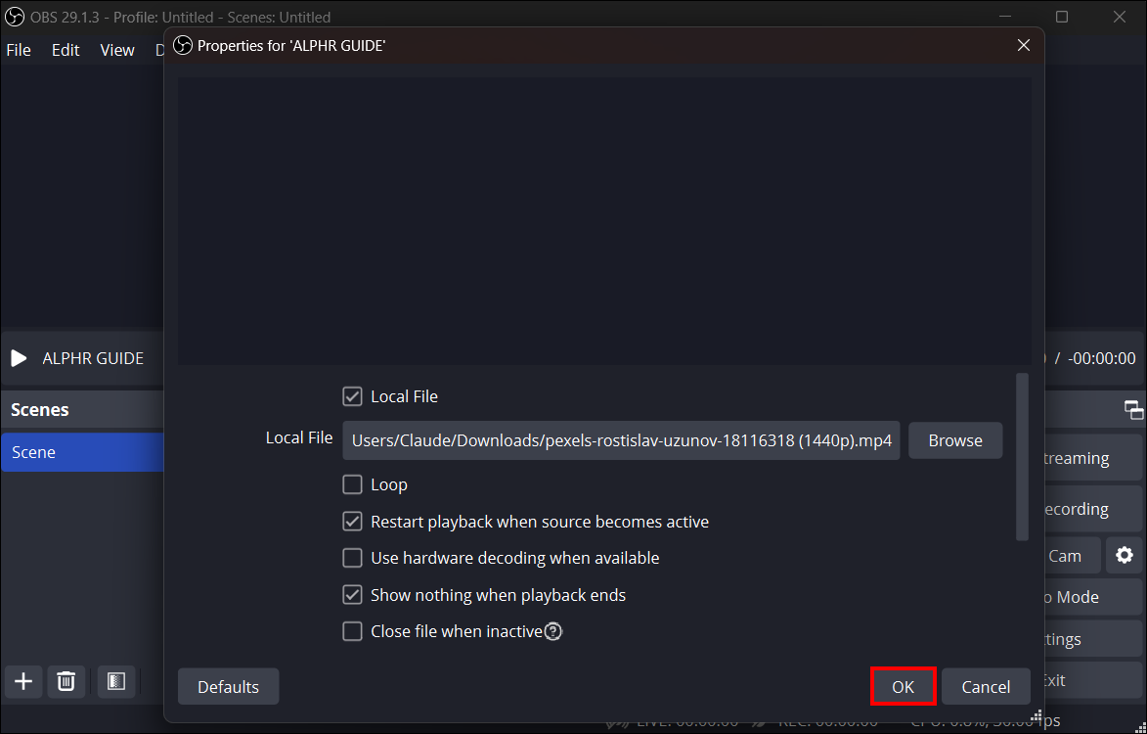Viewport: 1147px width, 734px height.
Task: Open the View menu
Action: tap(117, 50)
